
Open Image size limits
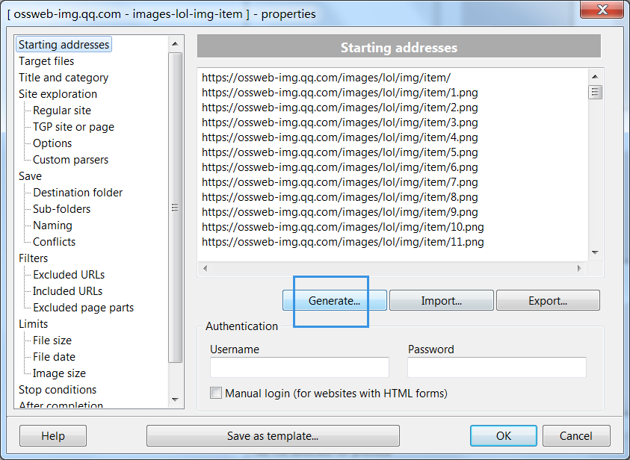click(x=59, y=373)
